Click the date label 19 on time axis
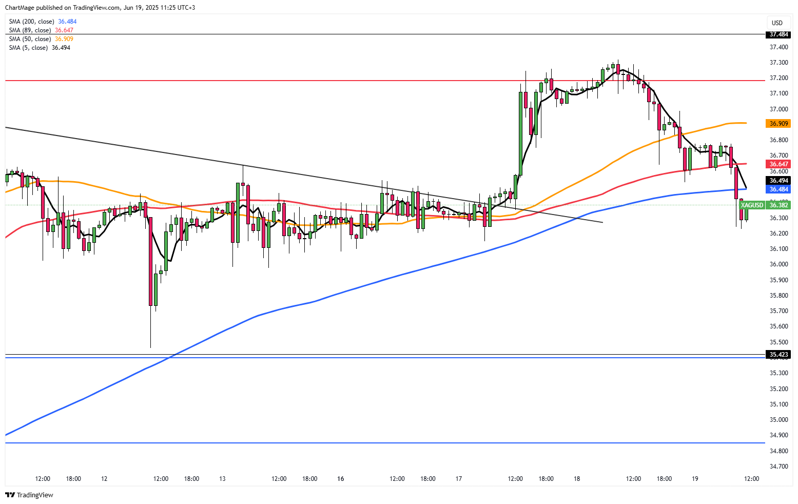 tap(695, 479)
